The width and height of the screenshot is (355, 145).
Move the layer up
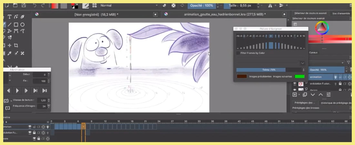click(x=320, y=94)
